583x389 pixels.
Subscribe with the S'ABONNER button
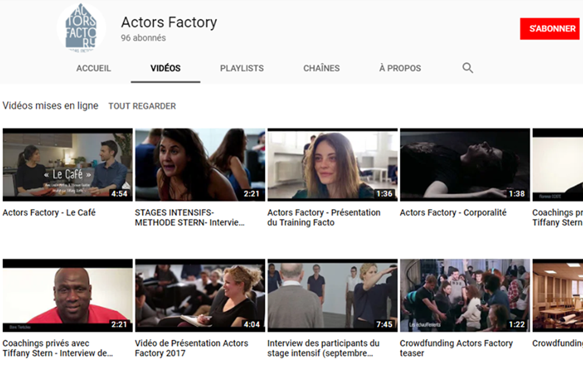[x=550, y=29]
